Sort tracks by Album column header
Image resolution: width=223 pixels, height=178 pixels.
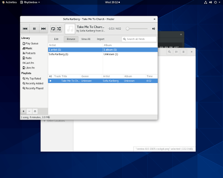134,76
